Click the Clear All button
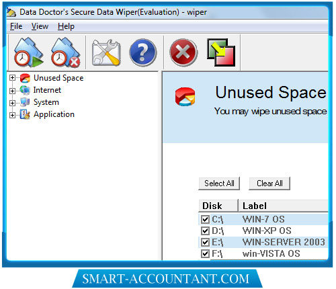The width and height of the screenshot is (336, 289). pyautogui.click(x=269, y=183)
